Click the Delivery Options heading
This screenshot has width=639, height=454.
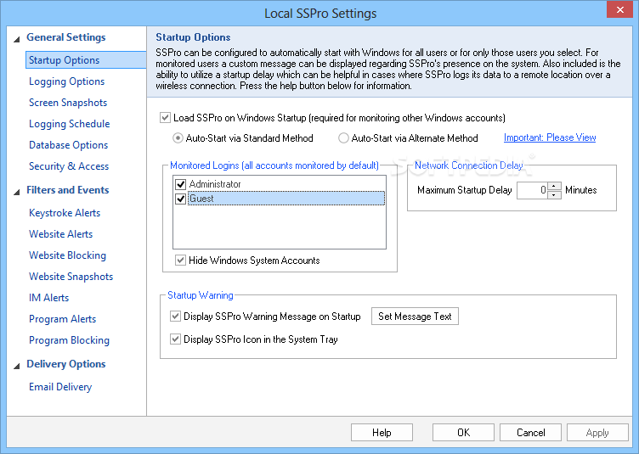(x=66, y=364)
